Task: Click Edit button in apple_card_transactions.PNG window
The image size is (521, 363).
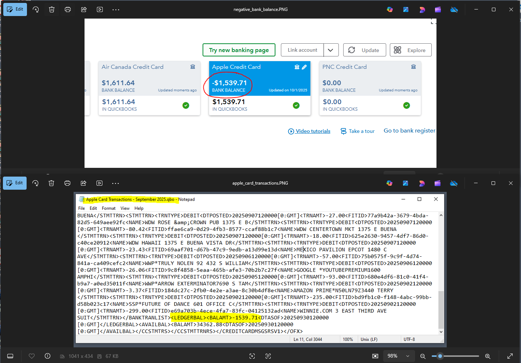Action: (15, 183)
